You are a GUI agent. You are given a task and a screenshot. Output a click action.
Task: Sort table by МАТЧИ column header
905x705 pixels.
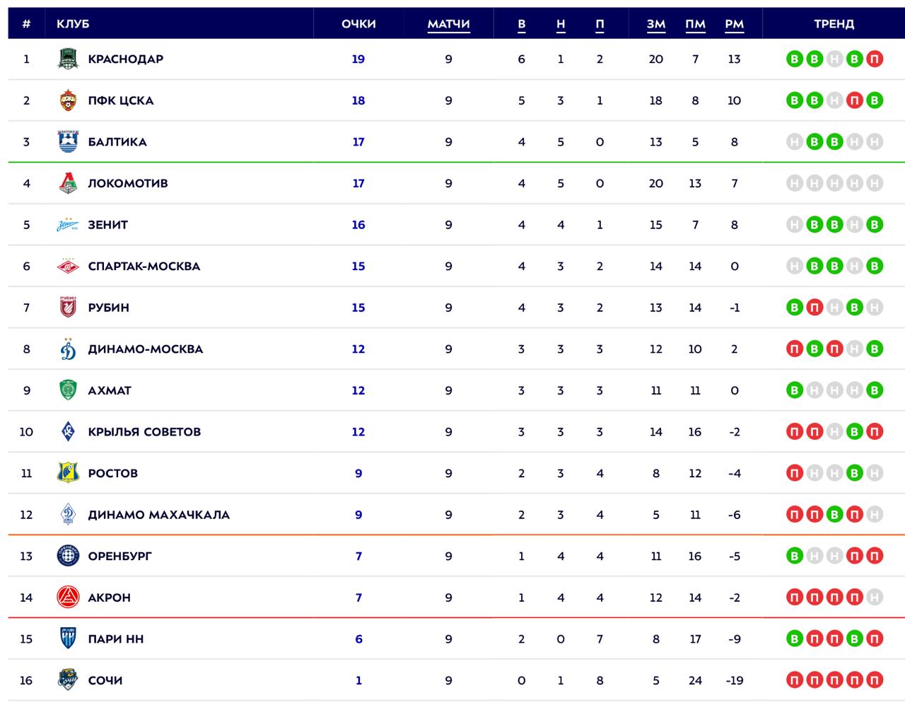click(448, 24)
